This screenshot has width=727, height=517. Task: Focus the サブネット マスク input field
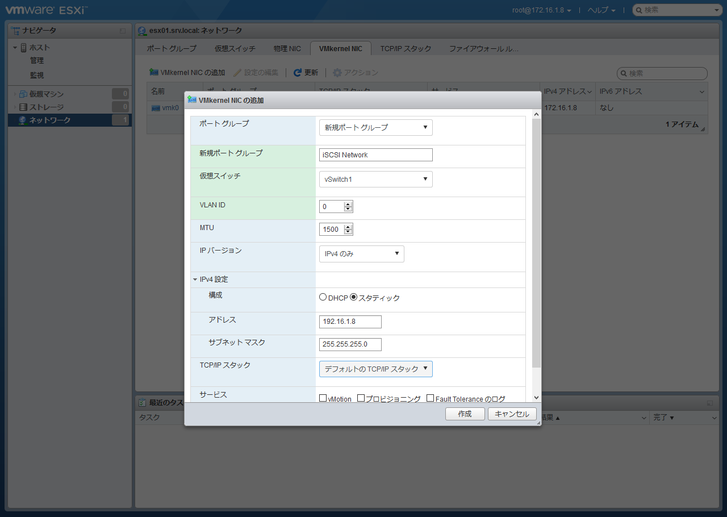coord(350,345)
